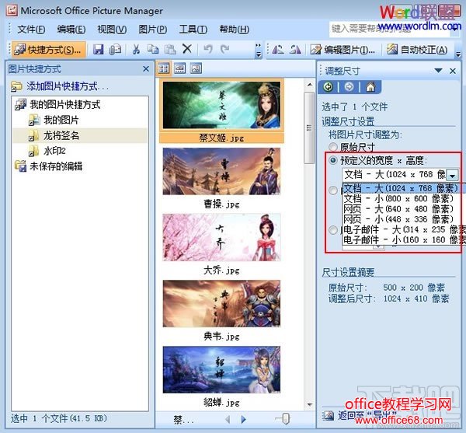Open the 文件(F) menu
The height and width of the screenshot is (433, 466).
[x=31, y=30]
